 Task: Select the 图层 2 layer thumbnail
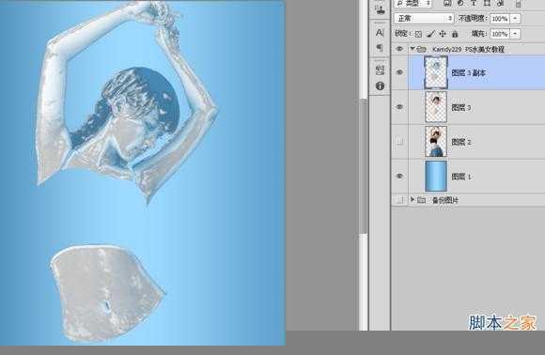436,142
